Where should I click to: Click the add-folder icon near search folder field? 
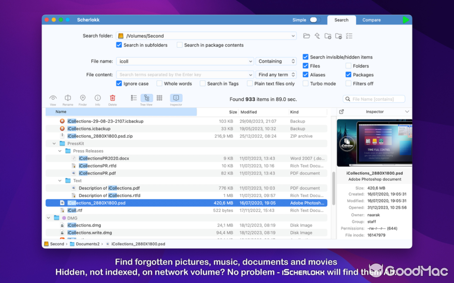[327, 36]
